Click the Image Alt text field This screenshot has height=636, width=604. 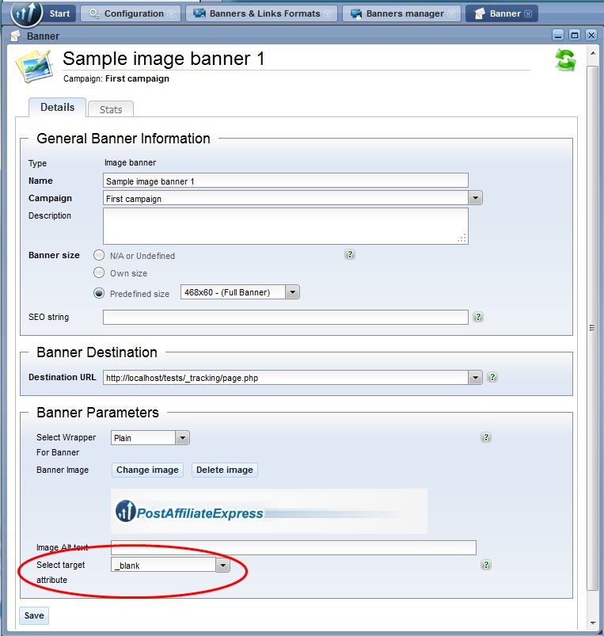point(294,547)
